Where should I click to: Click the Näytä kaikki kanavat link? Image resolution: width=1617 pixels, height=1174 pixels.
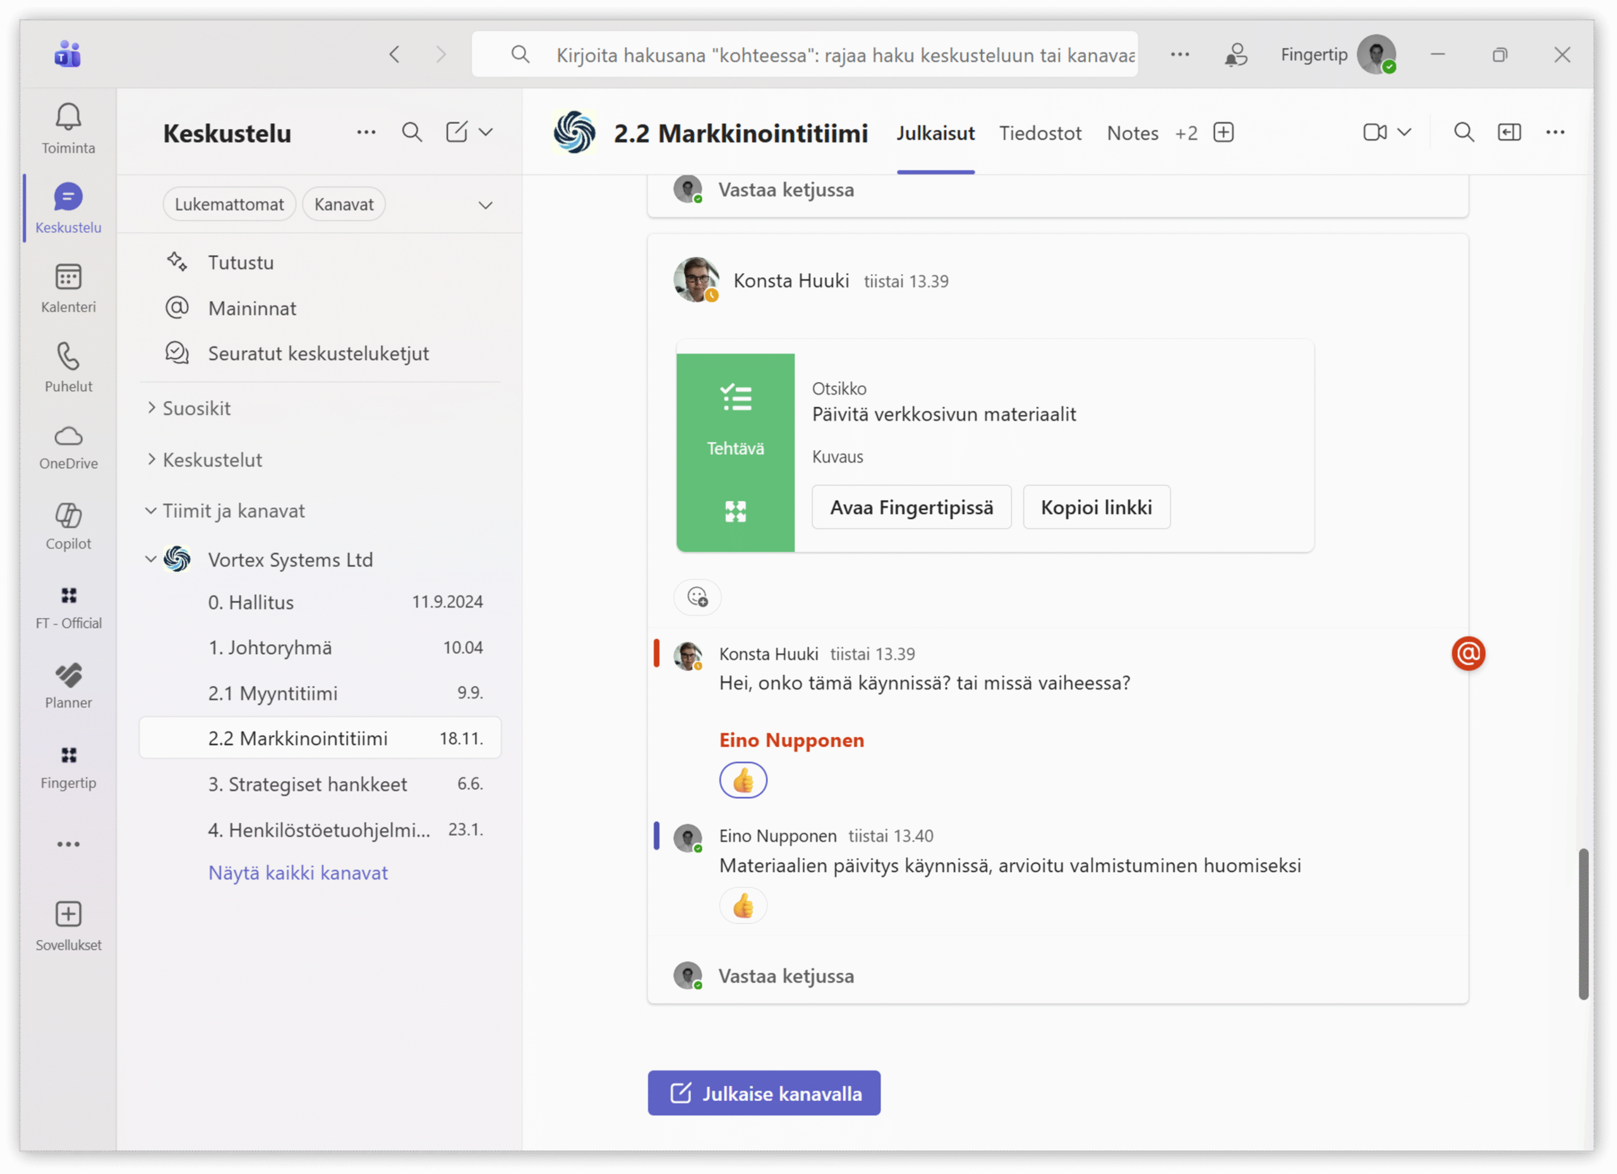point(298,873)
